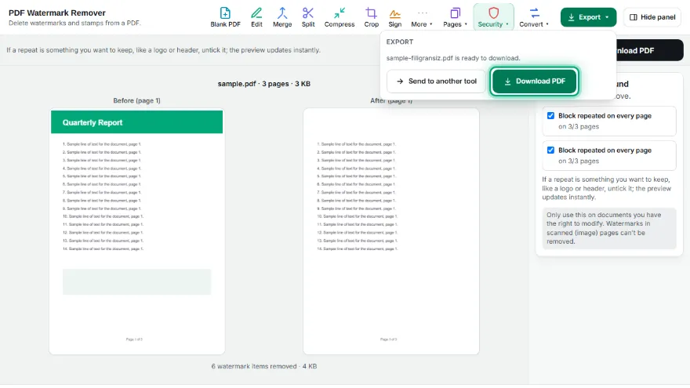Click Send to another tool

coord(436,81)
